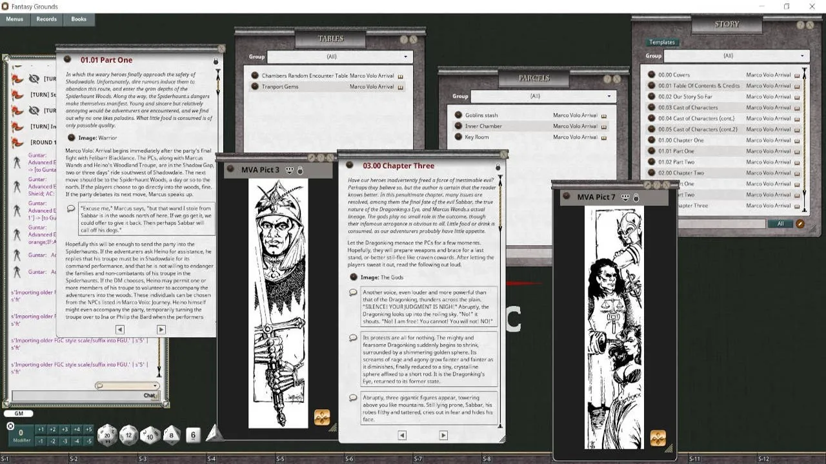This screenshot has height=464, width=826.
Task: Roll the d12 die
Action: pyautogui.click(x=128, y=435)
